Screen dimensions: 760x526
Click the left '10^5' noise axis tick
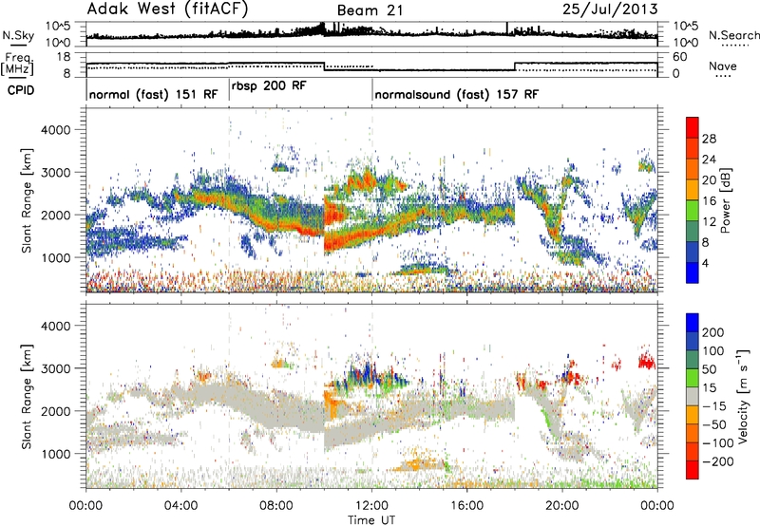[x=58, y=26]
